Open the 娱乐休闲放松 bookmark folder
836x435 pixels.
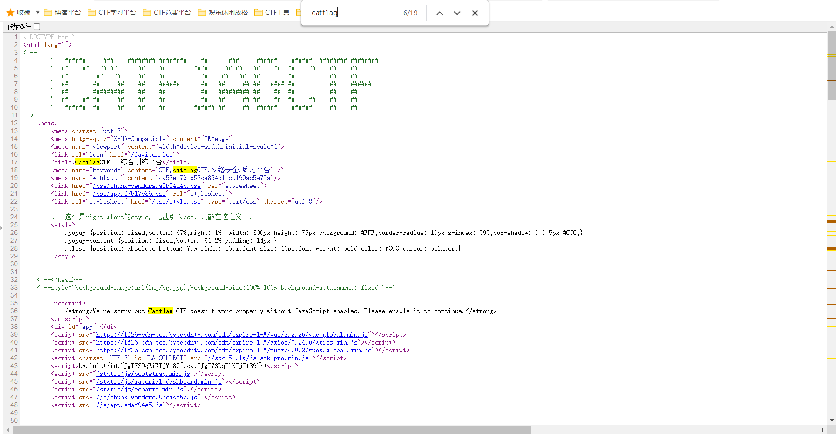pyautogui.click(x=222, y=13)
